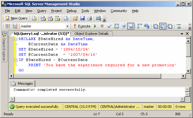Open new Analysis Services MDX Query

pos(43,18)
